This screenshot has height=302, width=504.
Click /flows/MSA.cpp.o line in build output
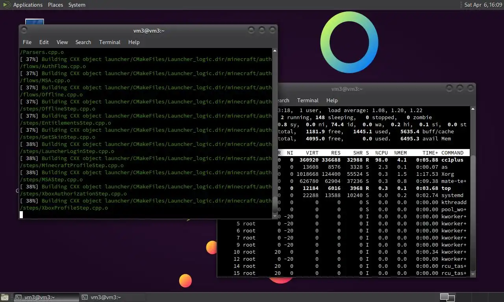coord(45,80)
